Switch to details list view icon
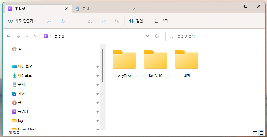Image resolution: width=267 pixels, height=137 pixels. 255,133
